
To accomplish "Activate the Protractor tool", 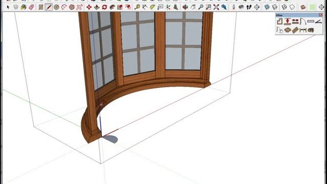I will (x=152, y=7).
